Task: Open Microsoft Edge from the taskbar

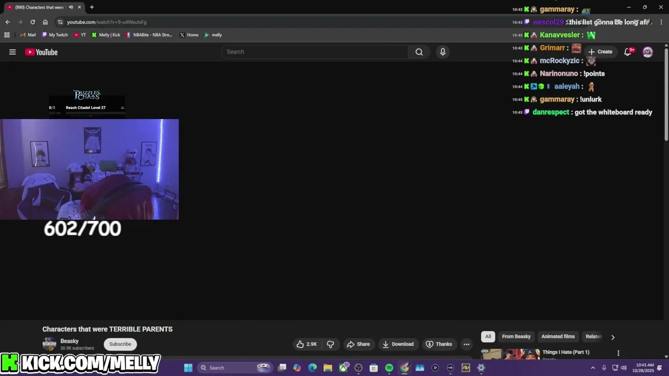Action: coord(313,368)
